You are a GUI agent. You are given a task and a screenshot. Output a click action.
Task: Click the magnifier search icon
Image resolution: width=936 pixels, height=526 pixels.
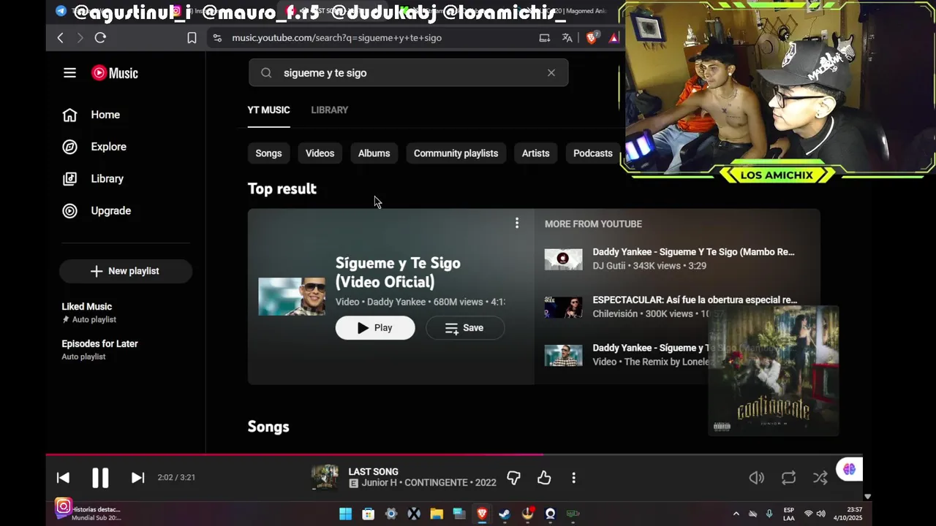pyautogui.click(x=266, y=73)
